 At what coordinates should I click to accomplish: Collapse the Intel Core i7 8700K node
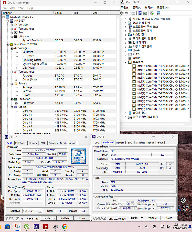(7, 44)
